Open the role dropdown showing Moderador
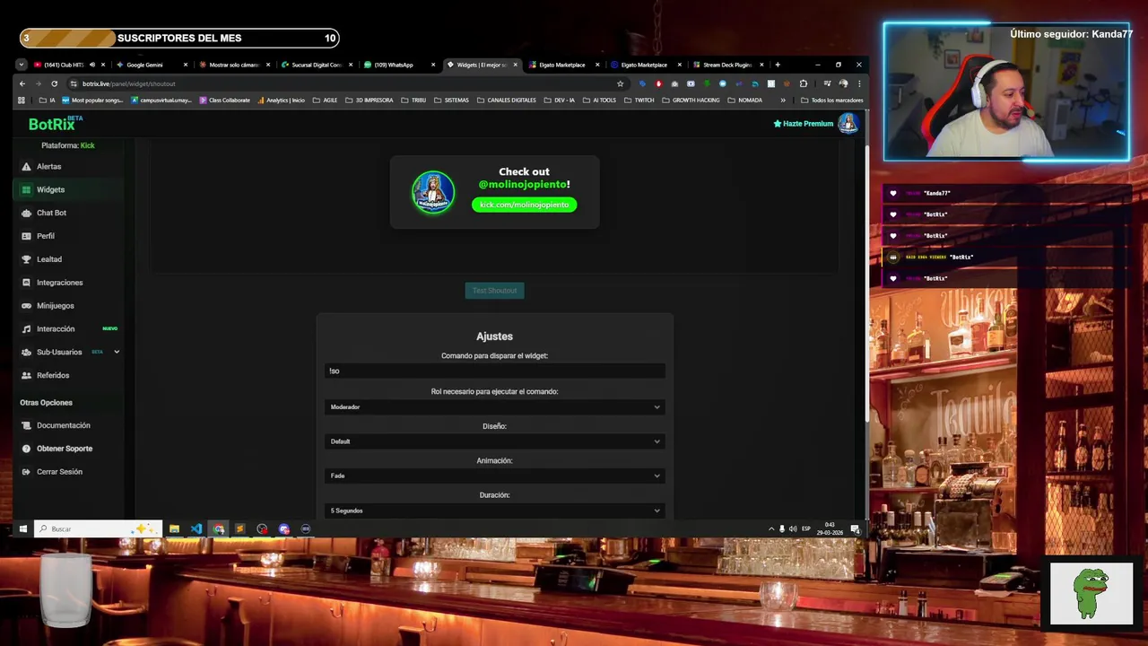This screenshot has height=646, width=1148. coord(494,406)
